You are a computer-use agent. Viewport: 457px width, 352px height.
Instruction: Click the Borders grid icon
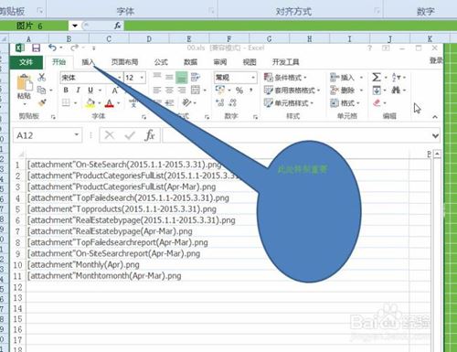click(x=66, y=102)
